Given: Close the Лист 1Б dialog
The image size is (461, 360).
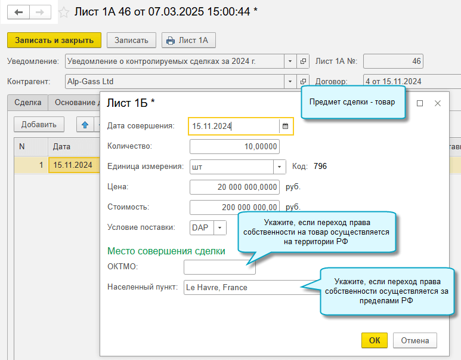Looking at the screenshot, I should (x=438, y=103).
